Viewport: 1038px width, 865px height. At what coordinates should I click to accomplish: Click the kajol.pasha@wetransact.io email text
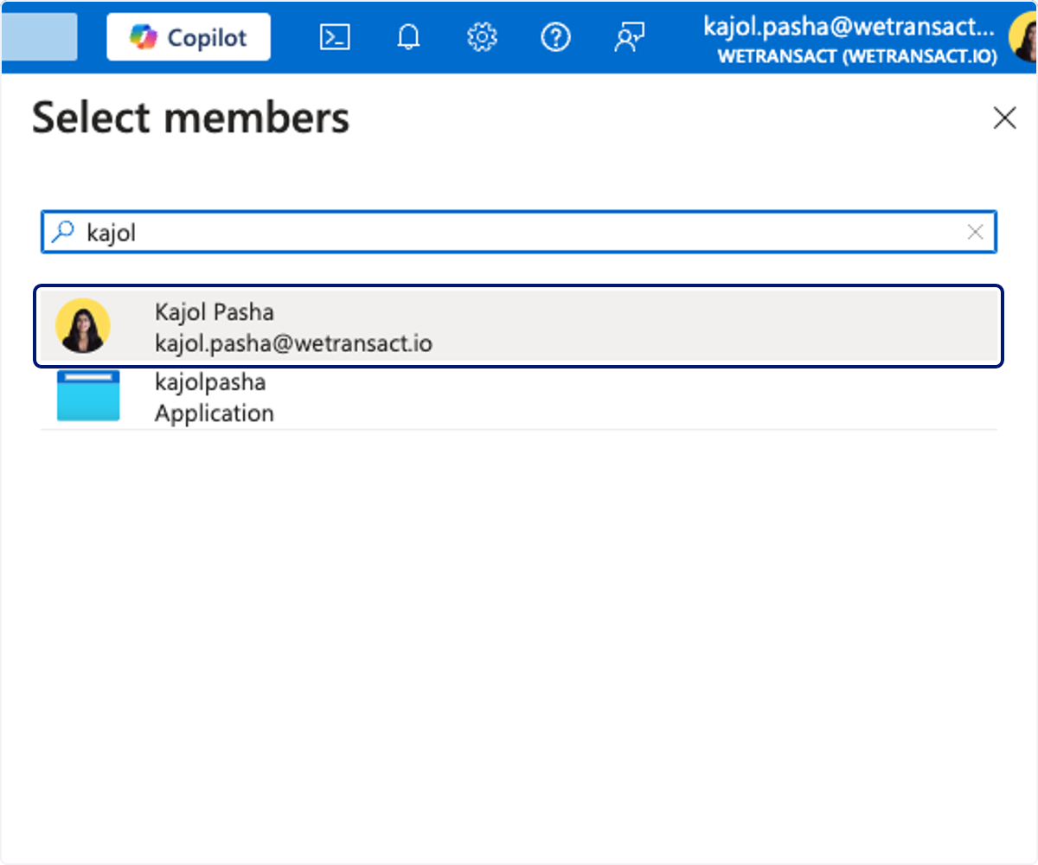click(293, 343)
